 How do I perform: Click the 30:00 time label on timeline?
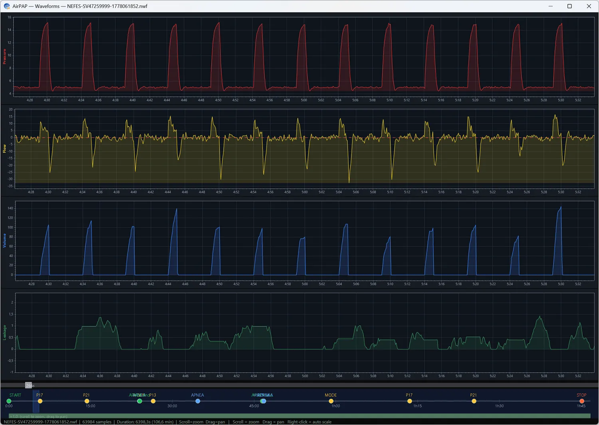point(172,406)
